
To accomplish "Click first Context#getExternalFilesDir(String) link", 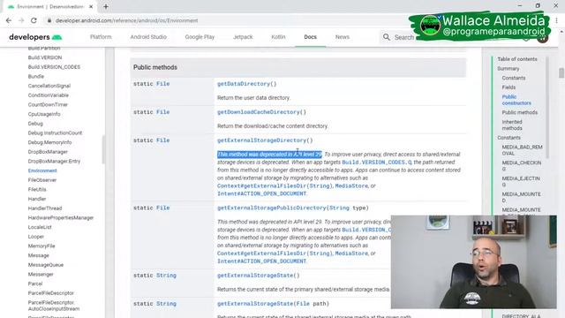I will click(x=275, y=185).
